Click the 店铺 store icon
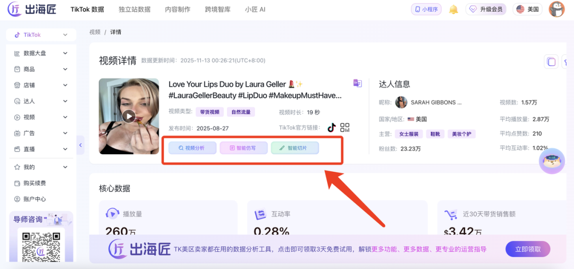The height and width of the screenshot is (269, 574). [17, 85]
